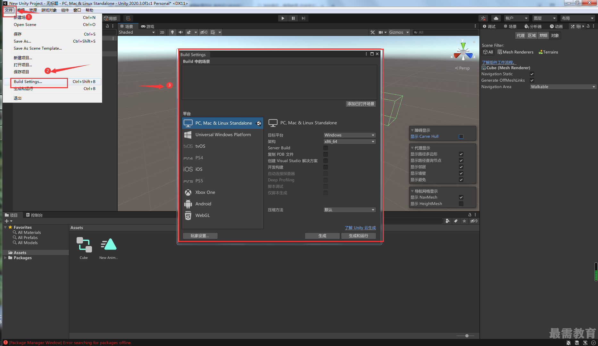This screenshot has width=598, height=346.
Task: Select Build Settings in the File menu
Action: tap(52, 82)
